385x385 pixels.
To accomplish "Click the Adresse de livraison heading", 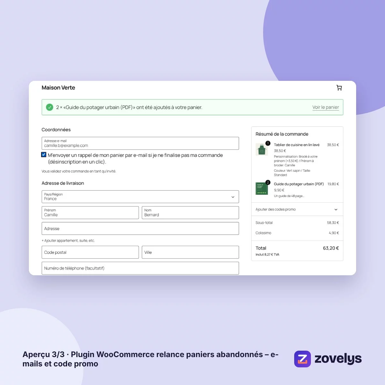I will coord(63,183).
